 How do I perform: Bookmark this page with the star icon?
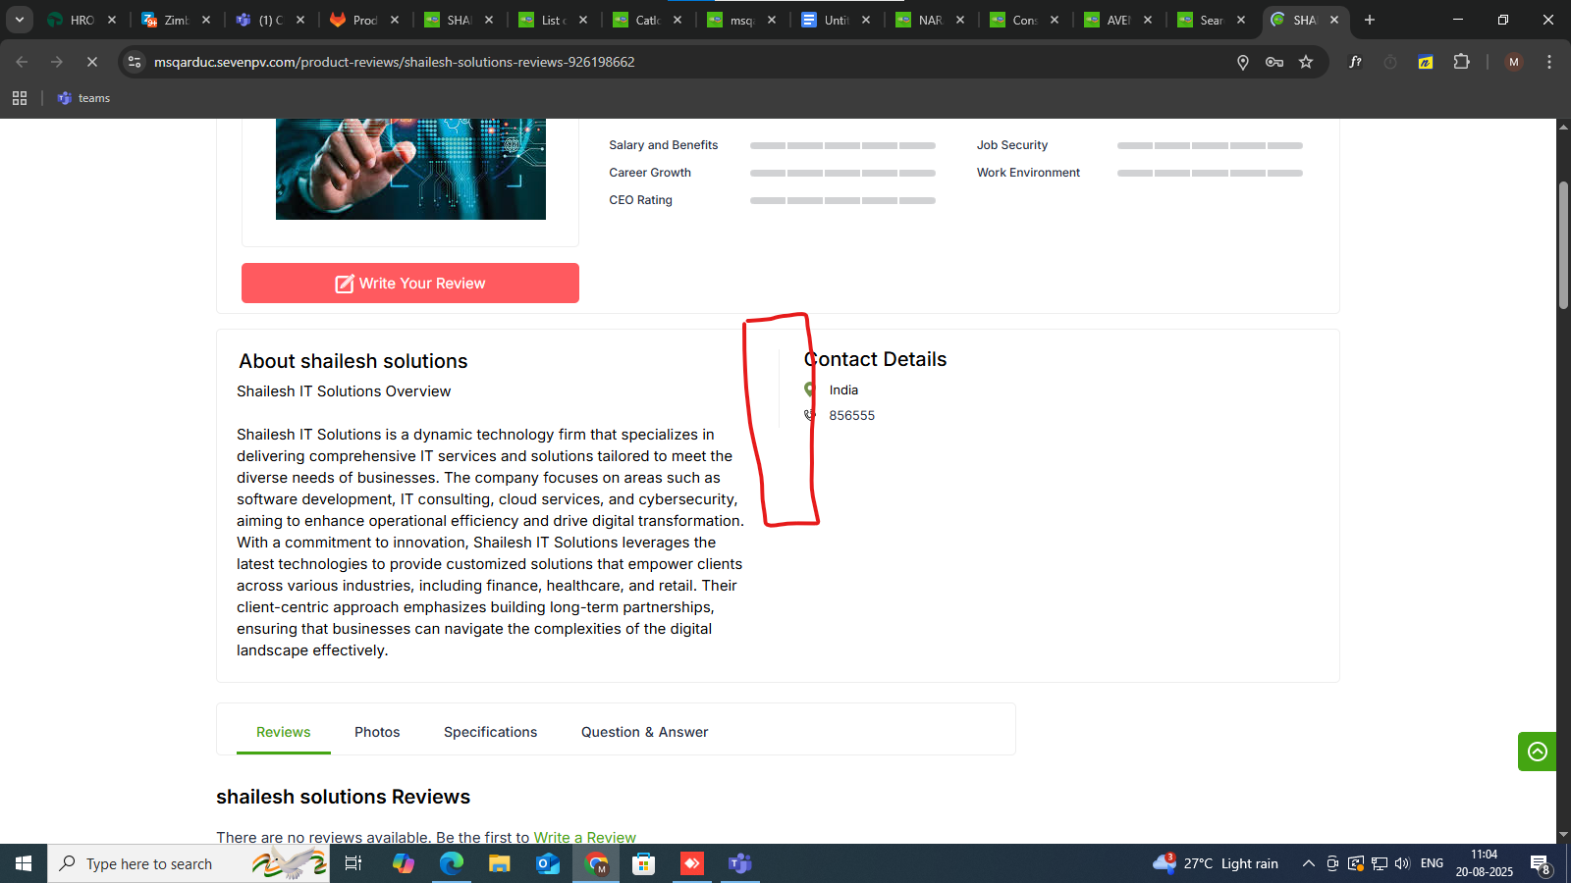coord(1306,62)
